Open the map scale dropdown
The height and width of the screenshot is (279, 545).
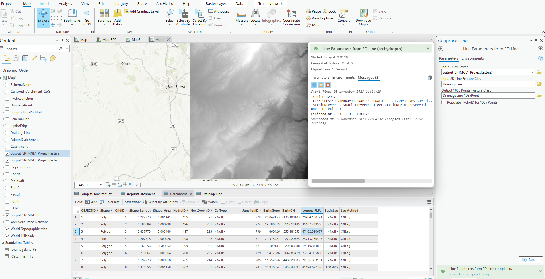100,185
